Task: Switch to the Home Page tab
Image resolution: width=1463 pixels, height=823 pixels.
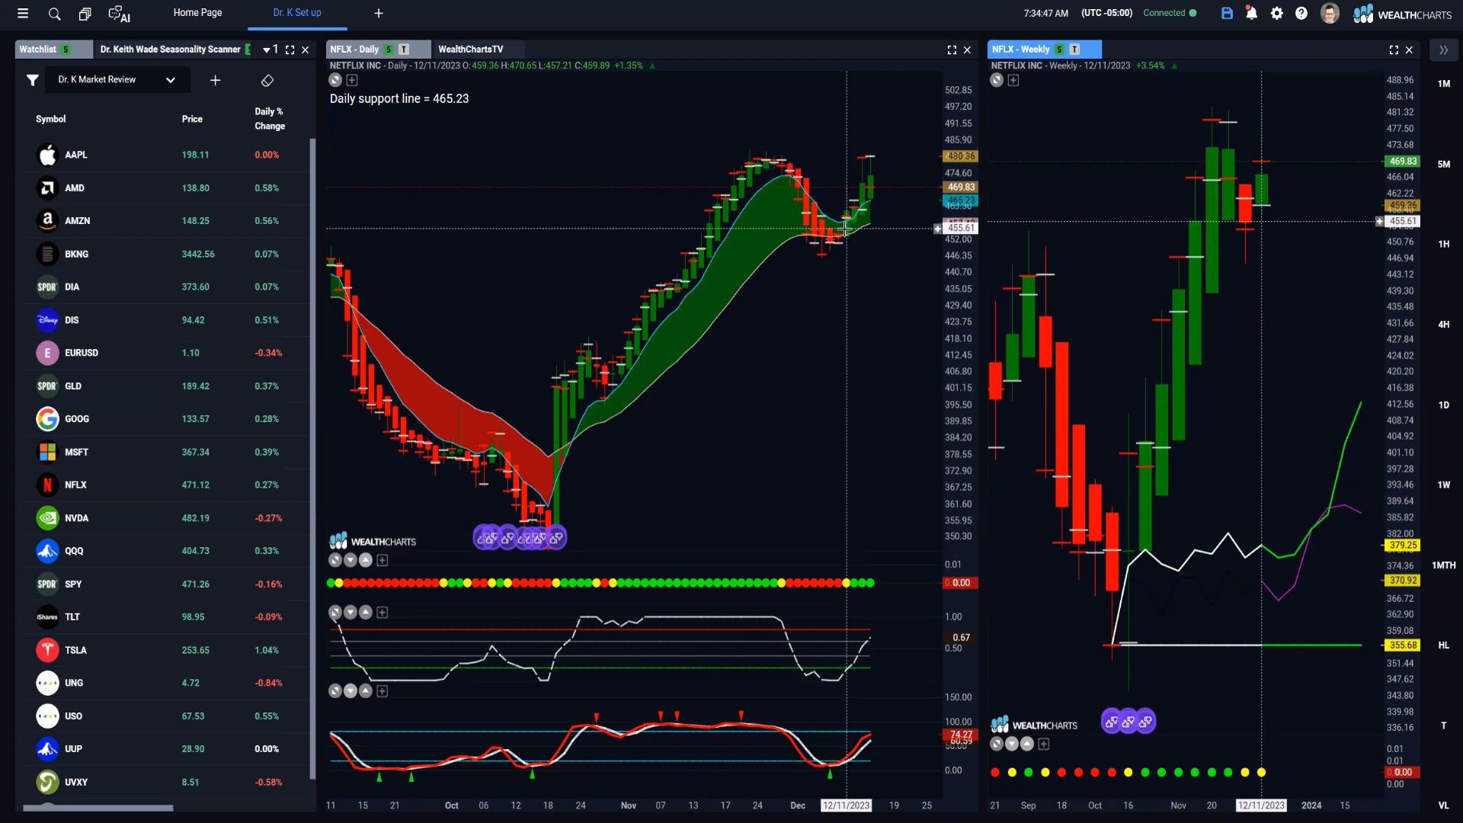Action: pyautogui.click(x=197, y=13)
